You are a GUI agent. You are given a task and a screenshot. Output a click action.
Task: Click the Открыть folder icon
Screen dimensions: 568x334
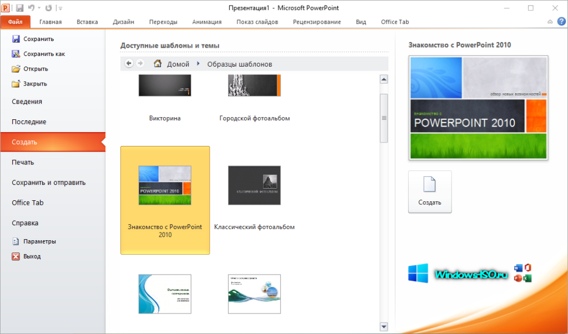16,68
